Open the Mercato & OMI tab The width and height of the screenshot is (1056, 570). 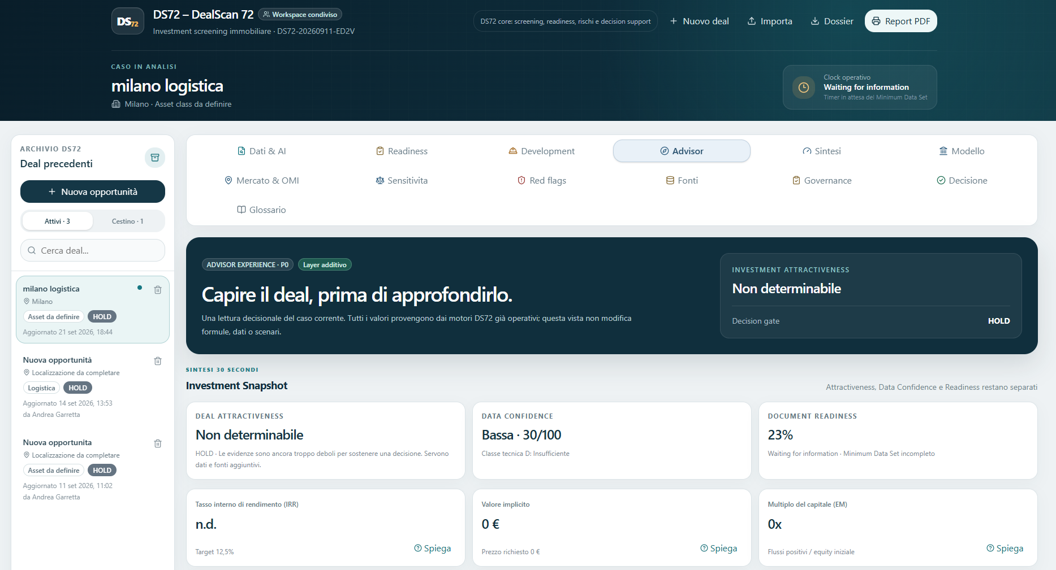[262, 180]
